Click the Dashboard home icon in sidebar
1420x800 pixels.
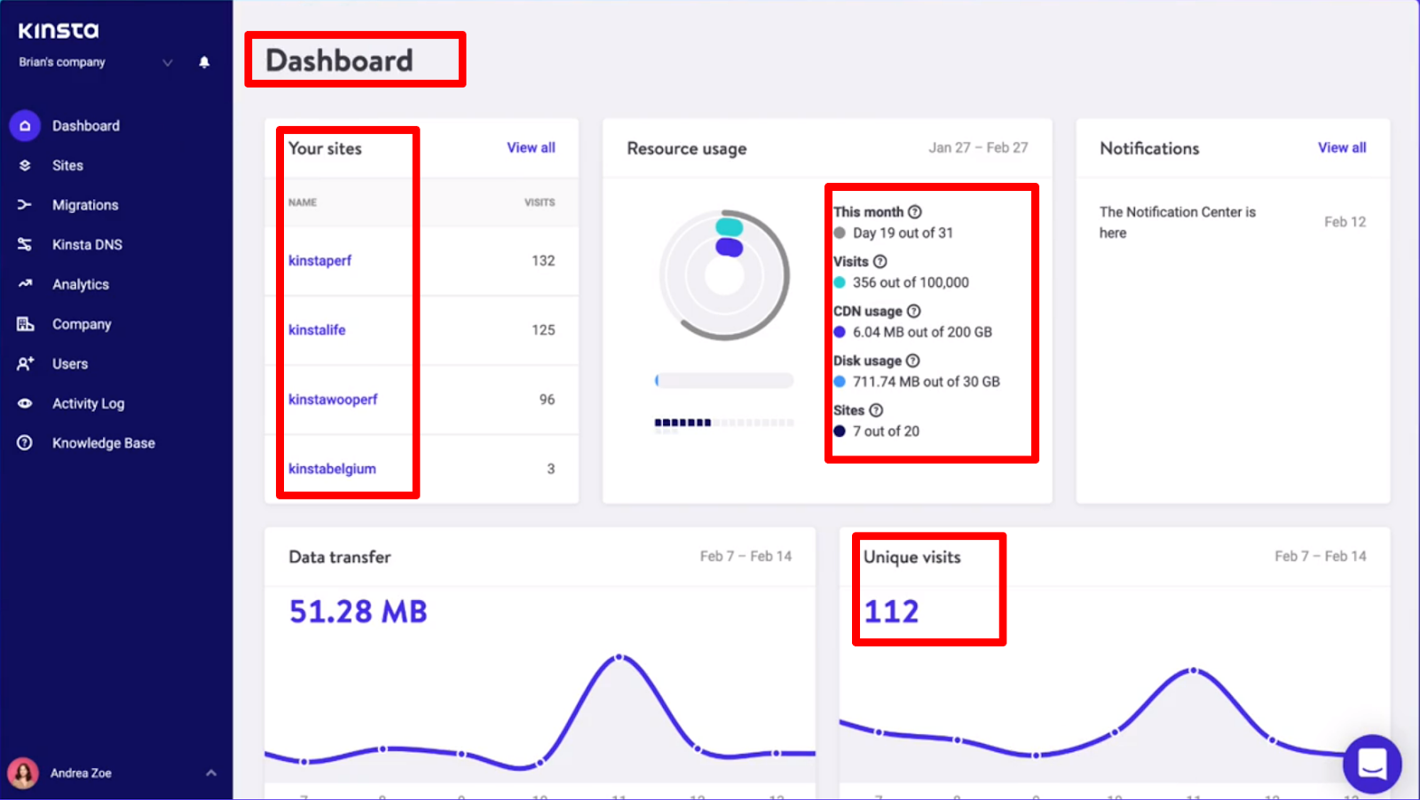click(25, 126)
